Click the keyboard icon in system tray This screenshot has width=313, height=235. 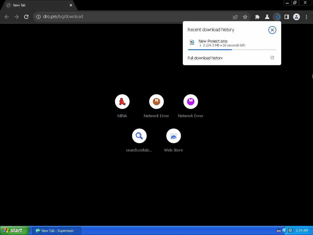tap(279, 231)
